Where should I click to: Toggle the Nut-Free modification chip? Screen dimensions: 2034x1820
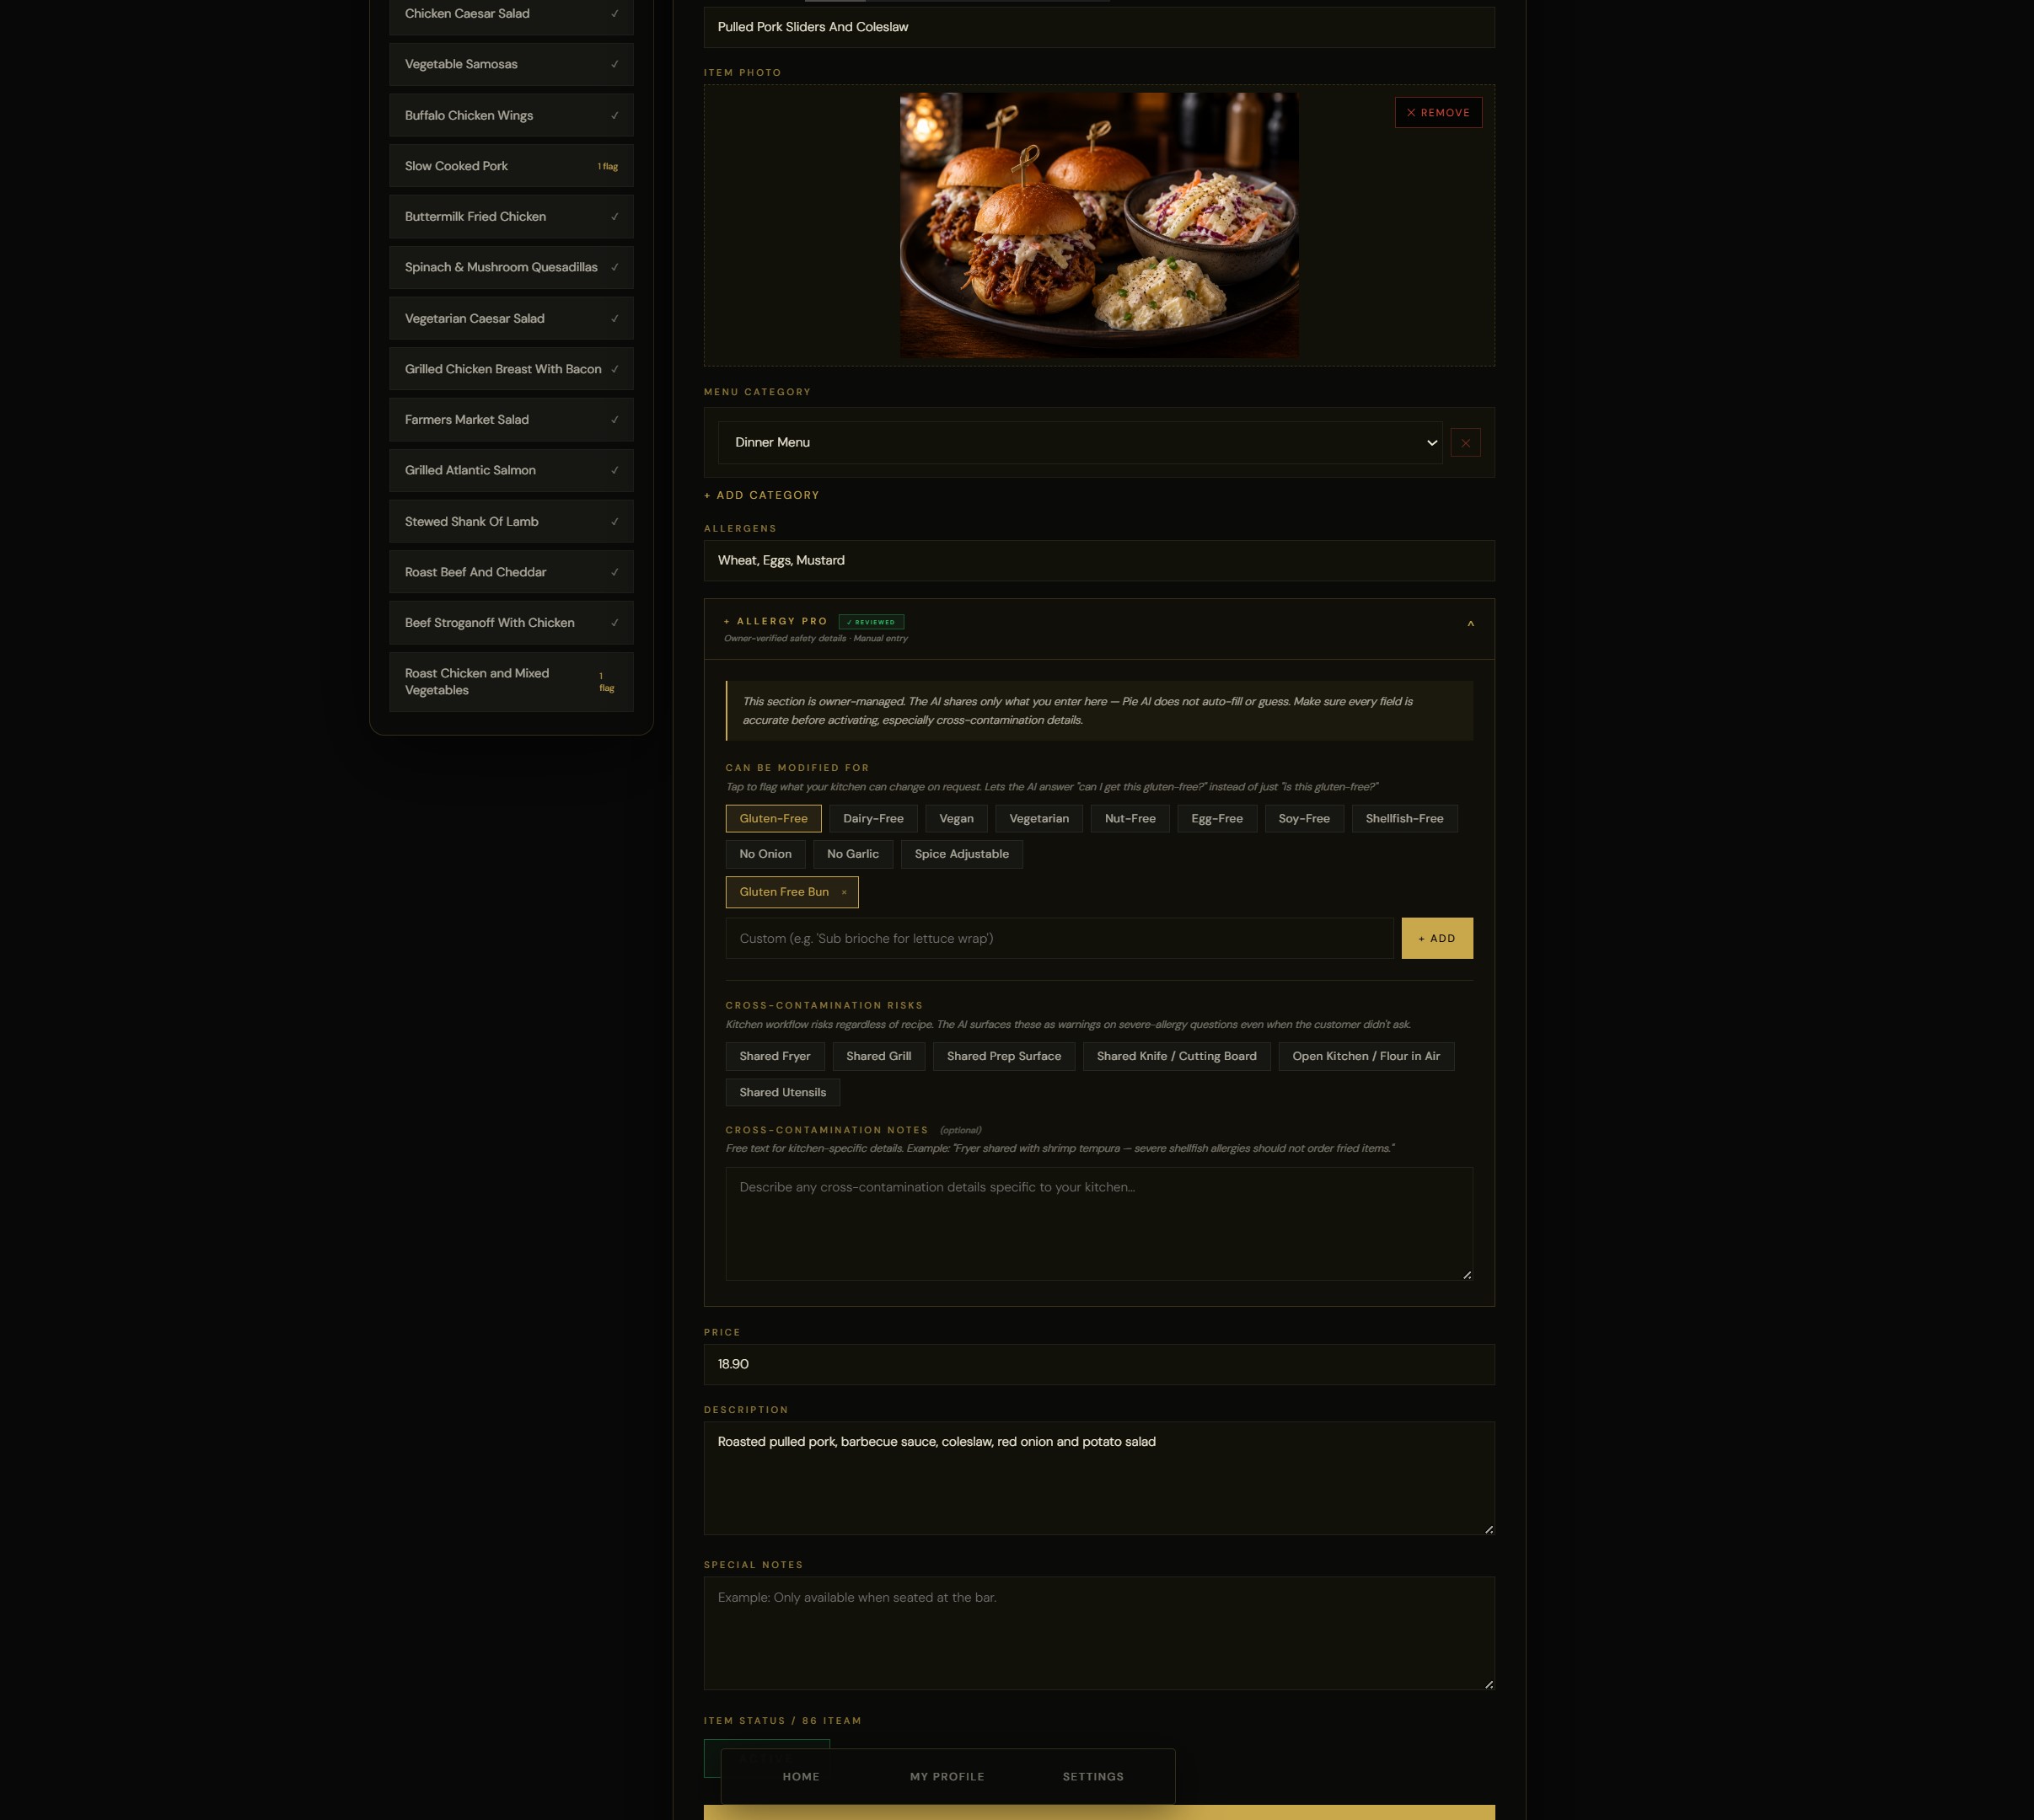click(x=1130, y=819)
